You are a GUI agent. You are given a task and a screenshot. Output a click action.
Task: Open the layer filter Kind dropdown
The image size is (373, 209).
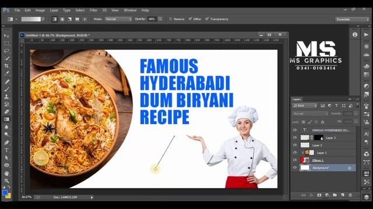pyautogui.click(x=305, y=106)
